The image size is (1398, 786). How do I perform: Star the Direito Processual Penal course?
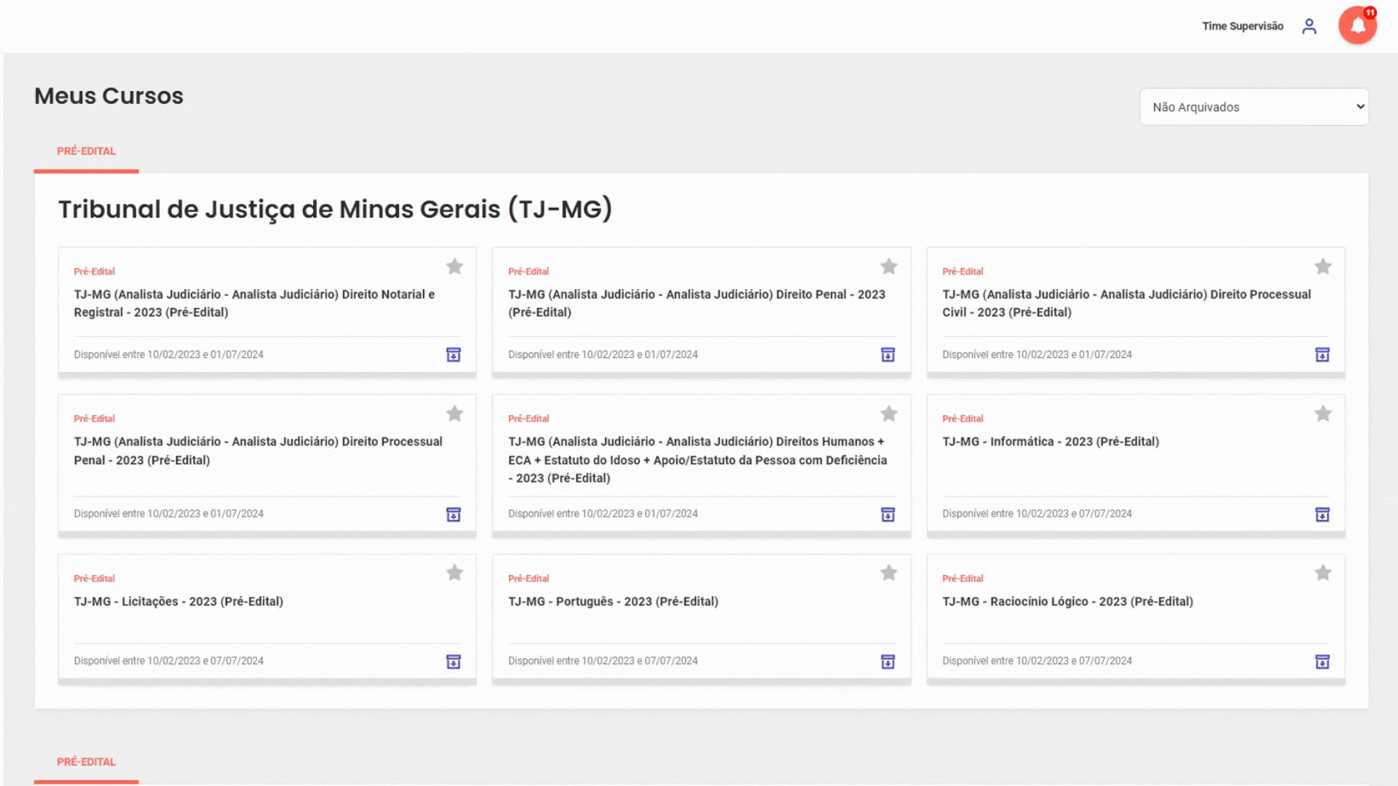(x=454, y=413)
